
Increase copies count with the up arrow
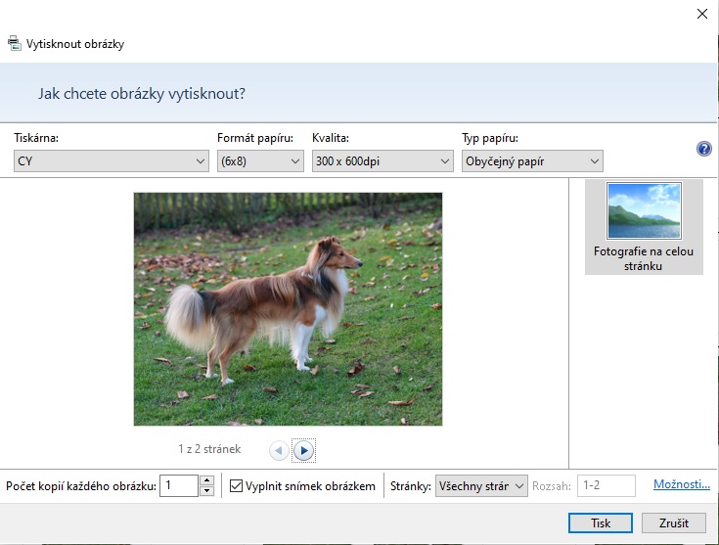click(x=206, y=479)
